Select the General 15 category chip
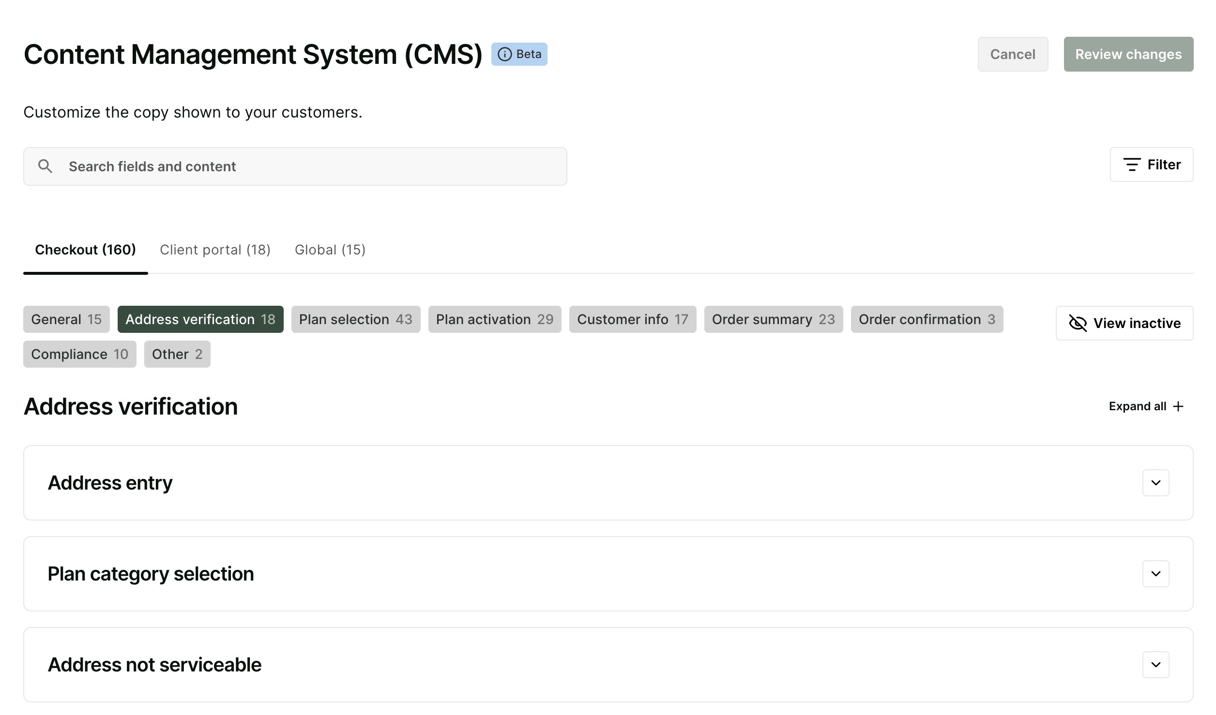Screen dimensions: 1216x715 click(x=66, y=319)
